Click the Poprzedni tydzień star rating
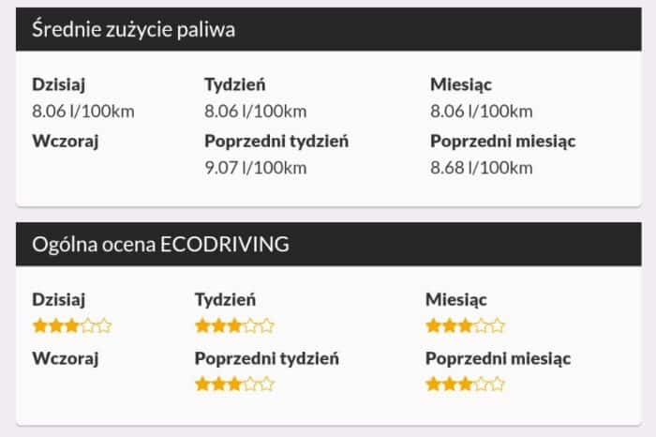 (x=234, y=384)
